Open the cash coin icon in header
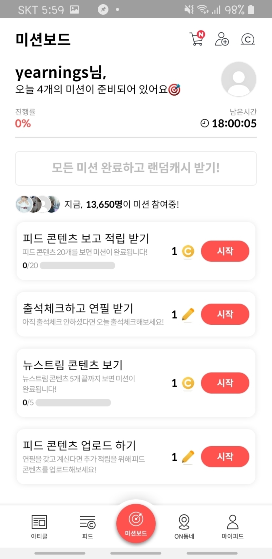This screenshot has width=272, height=559. [248, 39]
